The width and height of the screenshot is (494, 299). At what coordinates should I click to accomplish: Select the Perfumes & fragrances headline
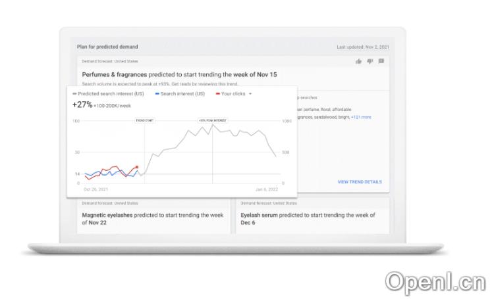pos(179,74)
